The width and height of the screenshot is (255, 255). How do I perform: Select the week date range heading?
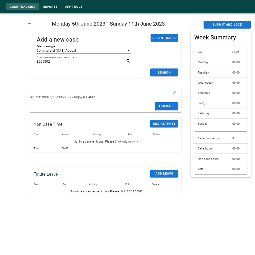(108, 24)
